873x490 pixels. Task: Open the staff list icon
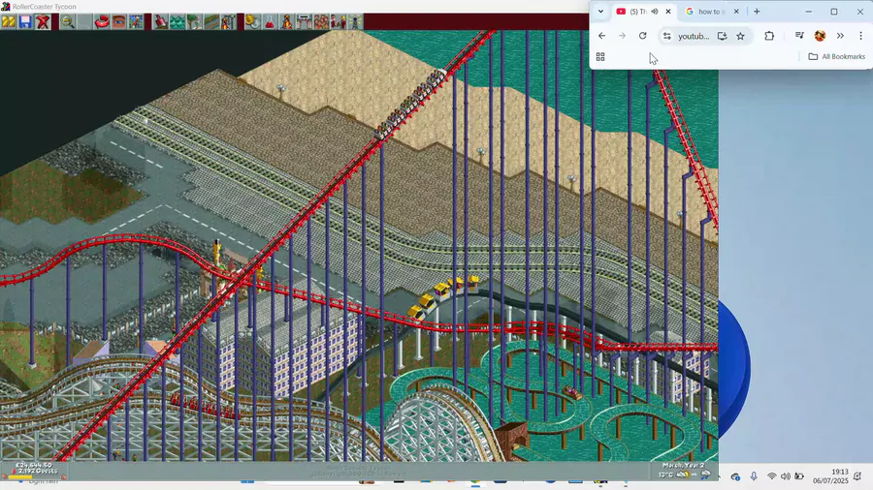[x=338, y=21]
